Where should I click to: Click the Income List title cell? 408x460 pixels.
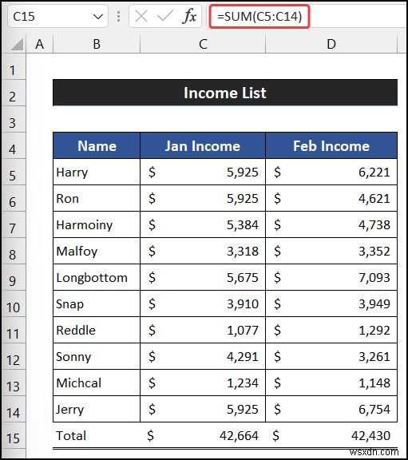[x=225, y=93]
